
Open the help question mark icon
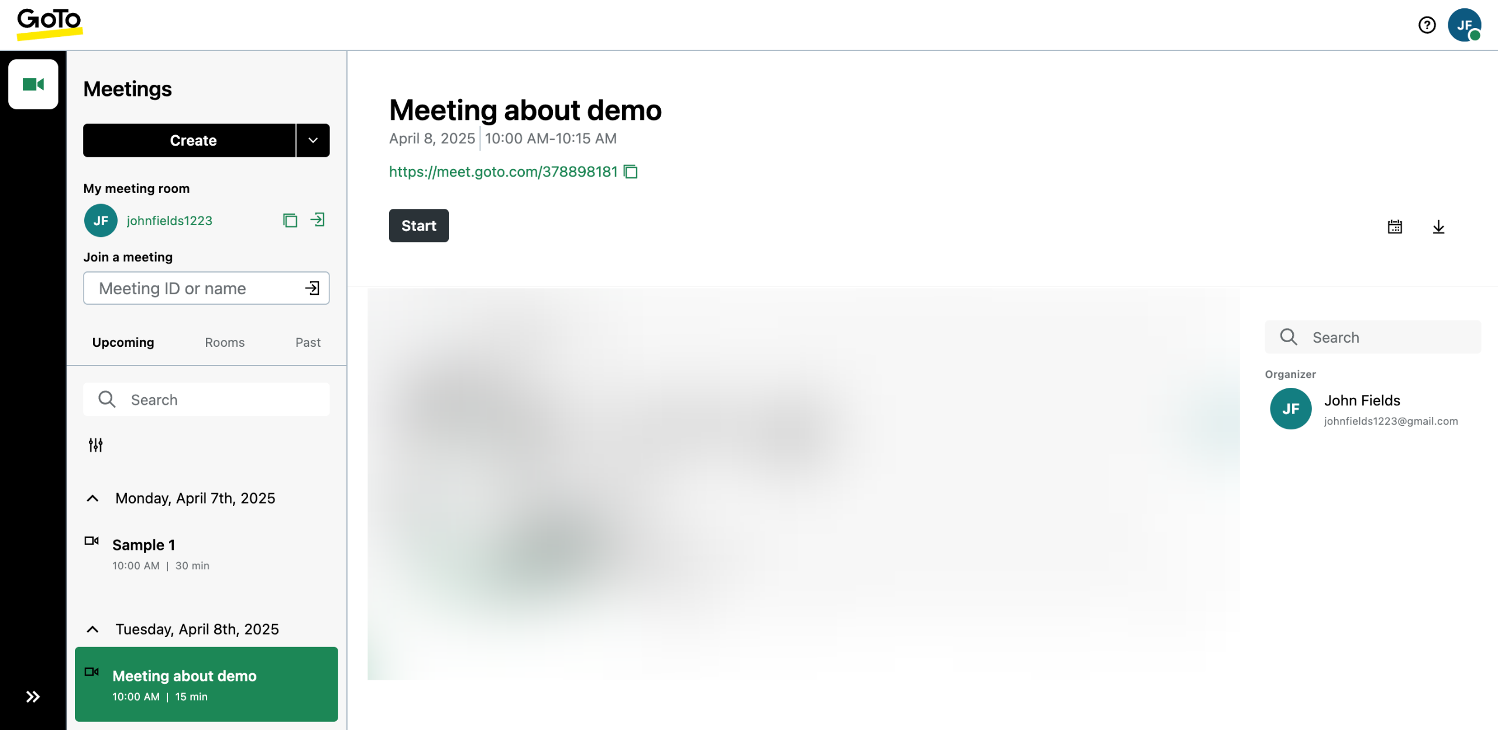1427,25
